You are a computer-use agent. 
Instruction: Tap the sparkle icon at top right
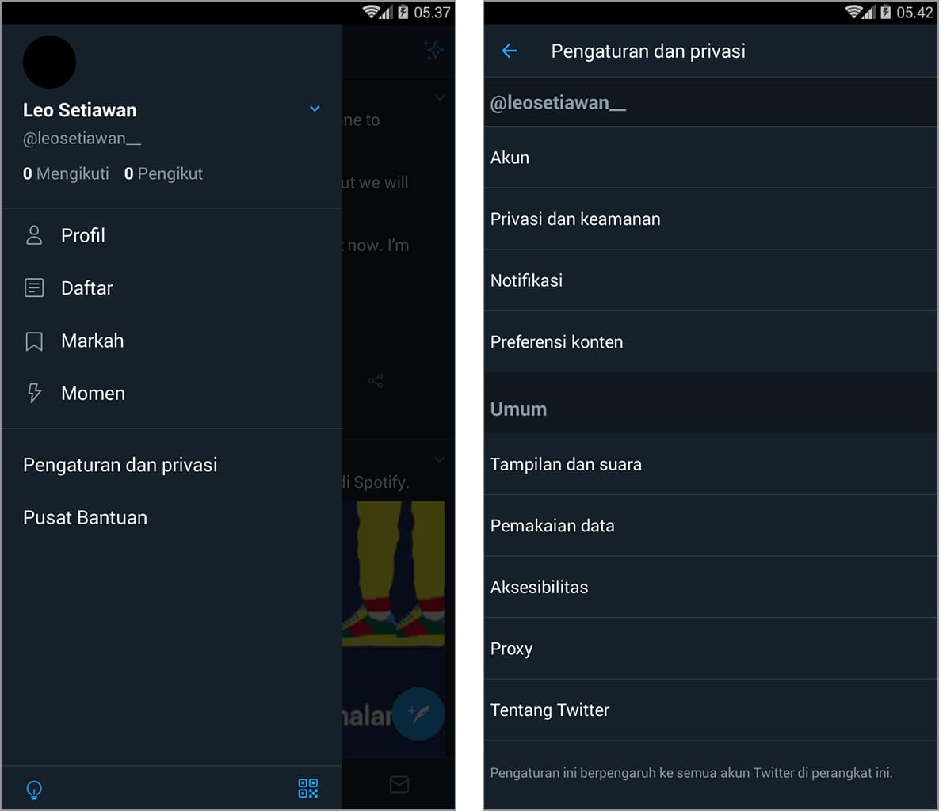coord(433,50)
